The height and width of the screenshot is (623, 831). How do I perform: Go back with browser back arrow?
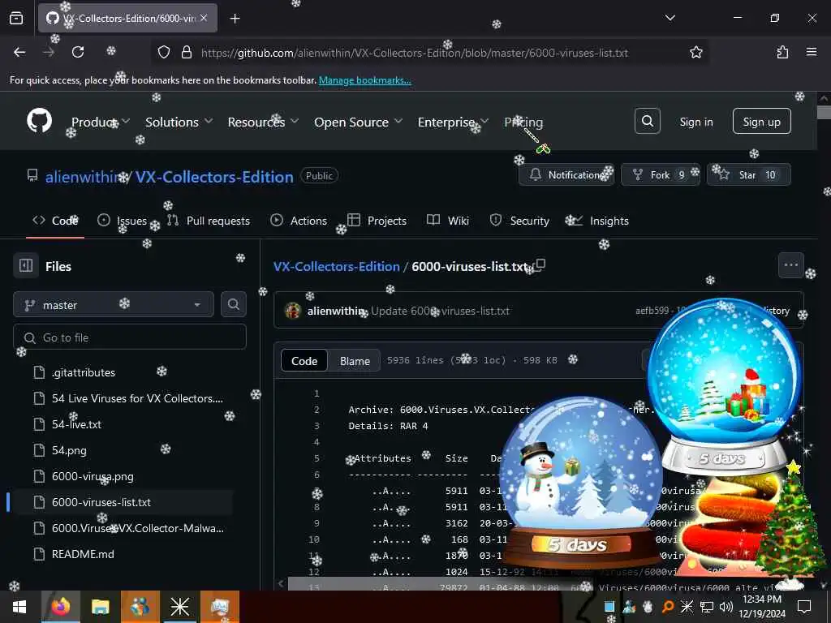(19, 52)
